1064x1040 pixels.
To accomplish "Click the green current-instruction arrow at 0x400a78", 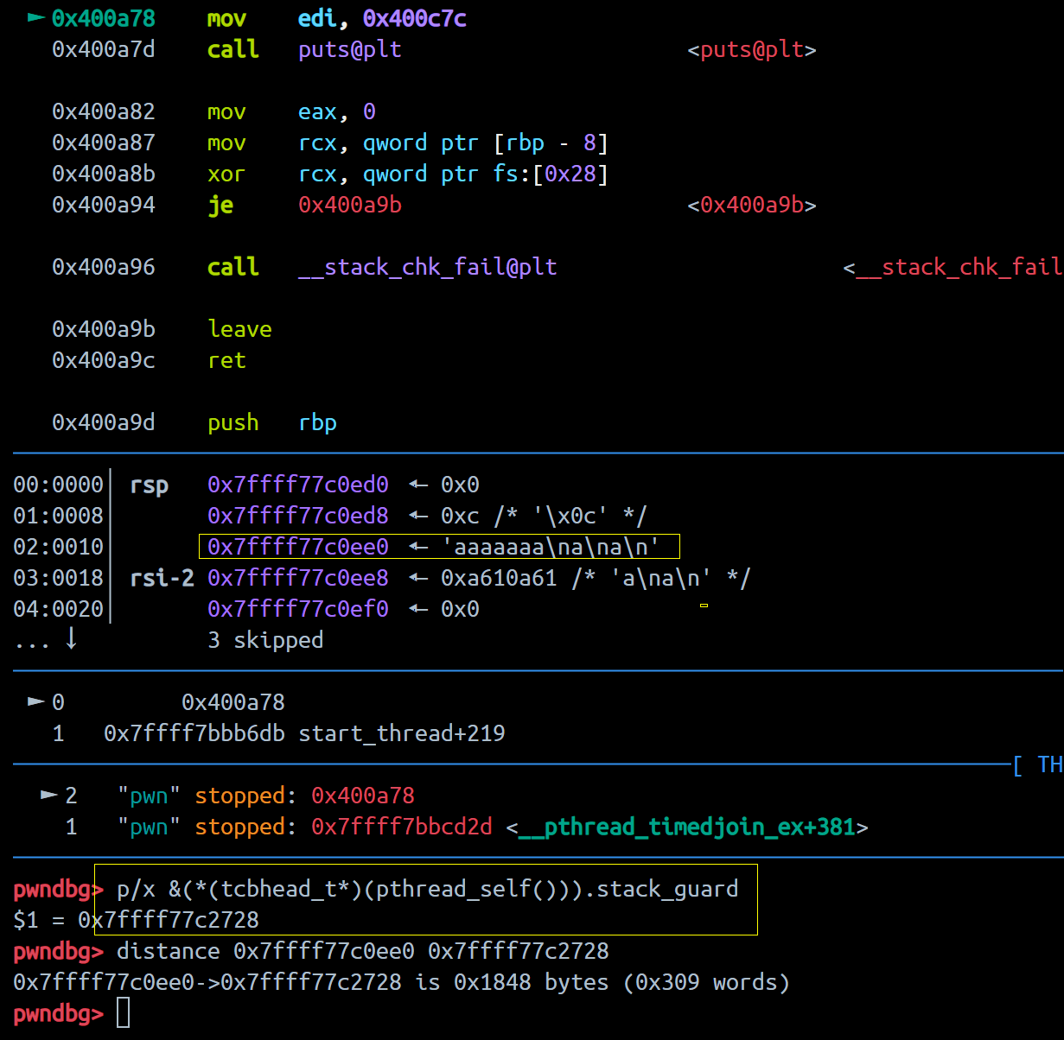I will click(x=36, y=17).
